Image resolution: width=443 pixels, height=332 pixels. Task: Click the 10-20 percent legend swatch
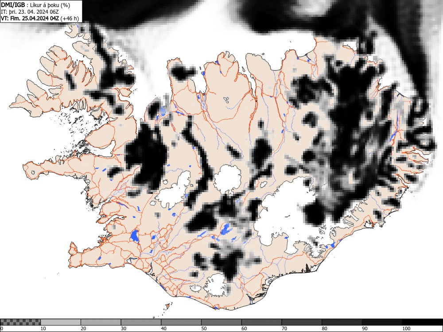pyautogui.click(x=61, y=322)
